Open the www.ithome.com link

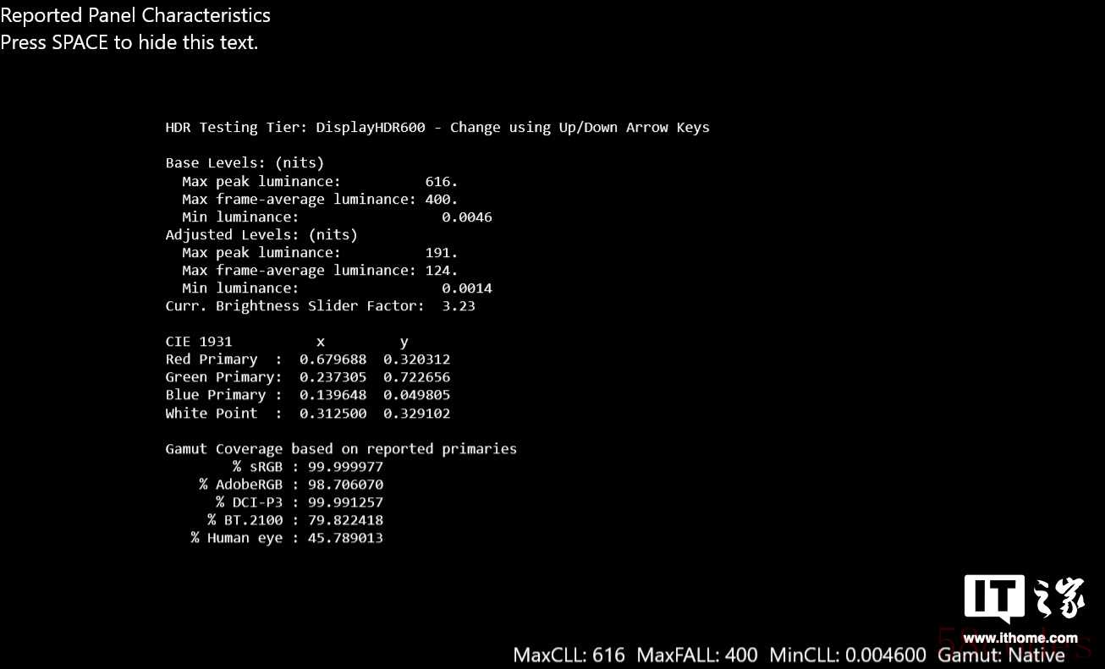click(1020, 638)
